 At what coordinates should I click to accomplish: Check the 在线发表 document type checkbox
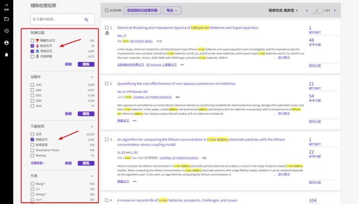(x=32, y=145)
